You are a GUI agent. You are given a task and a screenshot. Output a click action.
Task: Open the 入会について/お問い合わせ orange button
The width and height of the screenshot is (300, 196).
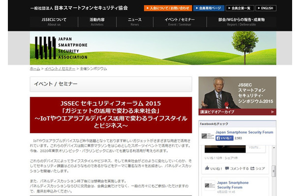(168, 8)
